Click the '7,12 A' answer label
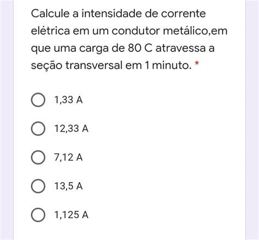The height and width of the screenshot is (240, 259). click(x=68, y=157)
